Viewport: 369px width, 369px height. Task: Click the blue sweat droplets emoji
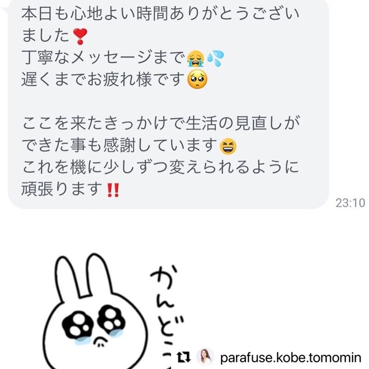(x=215, y=58)
